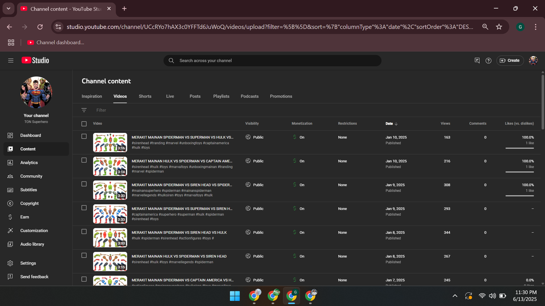Open thumbnail of the 3:03 video
Screen dimensions: 545x306
tap(110, 238)
